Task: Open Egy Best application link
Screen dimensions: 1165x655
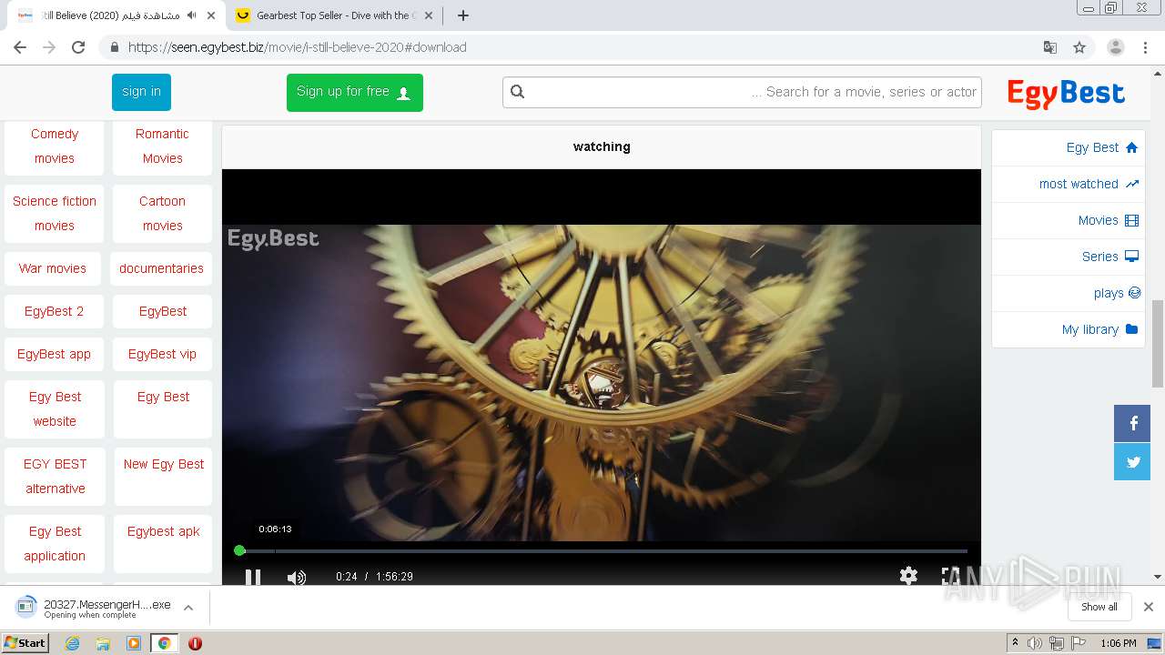Action: point(55,543)
